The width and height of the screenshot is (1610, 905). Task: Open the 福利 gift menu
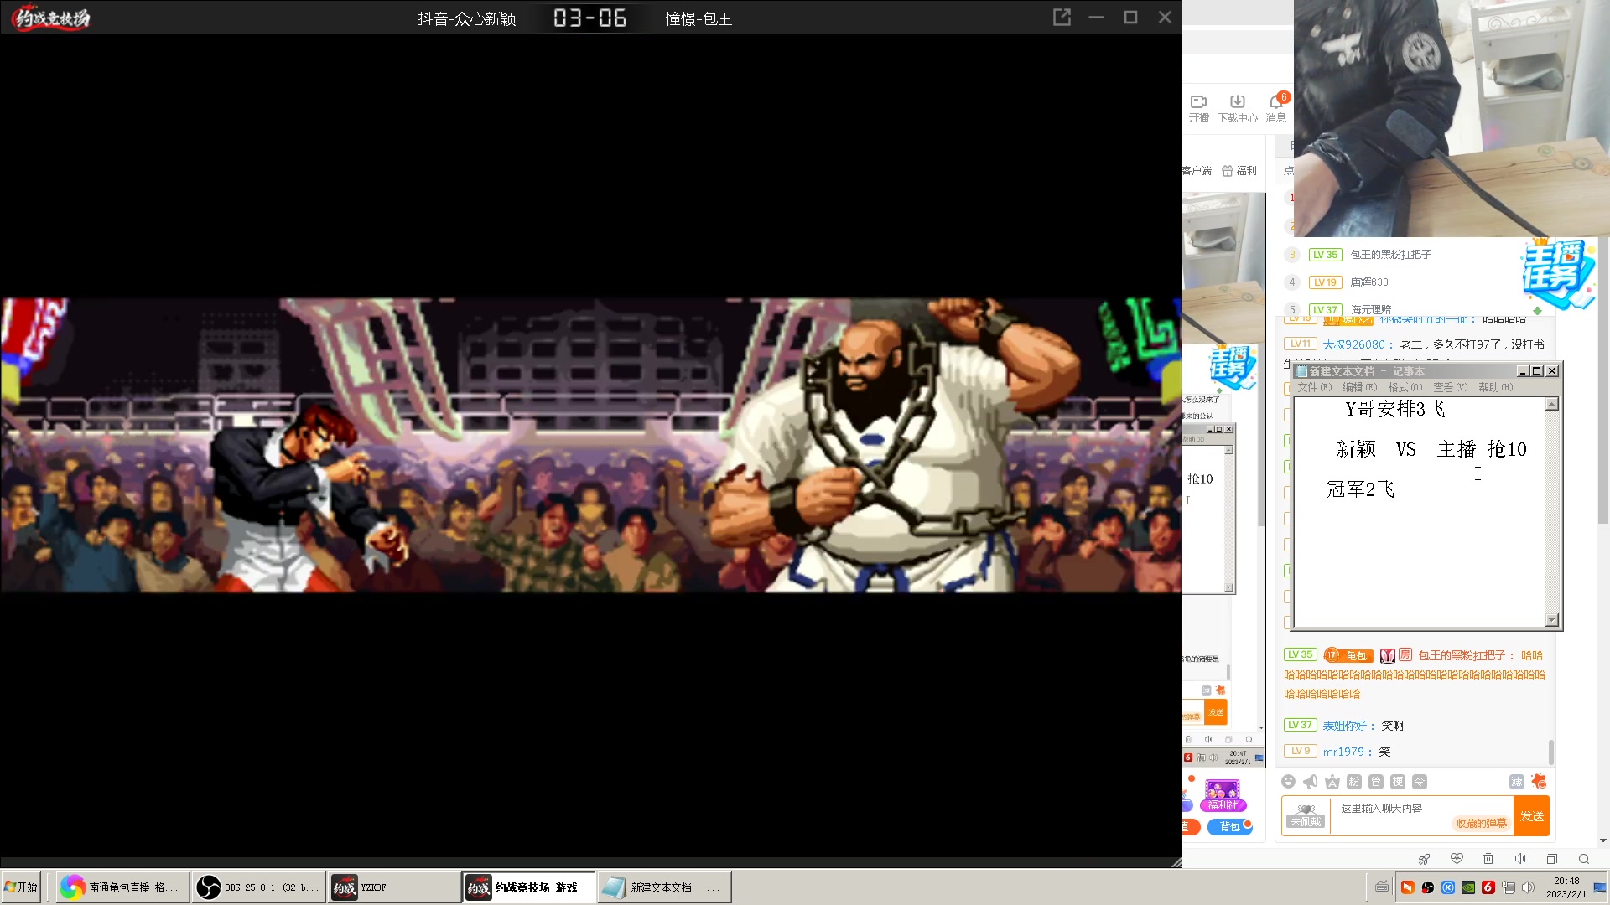(x=1239, y=171)
